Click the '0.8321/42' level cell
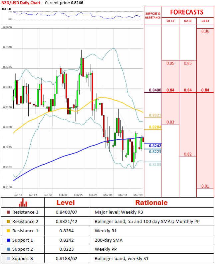215x264 pixels. 67,221
